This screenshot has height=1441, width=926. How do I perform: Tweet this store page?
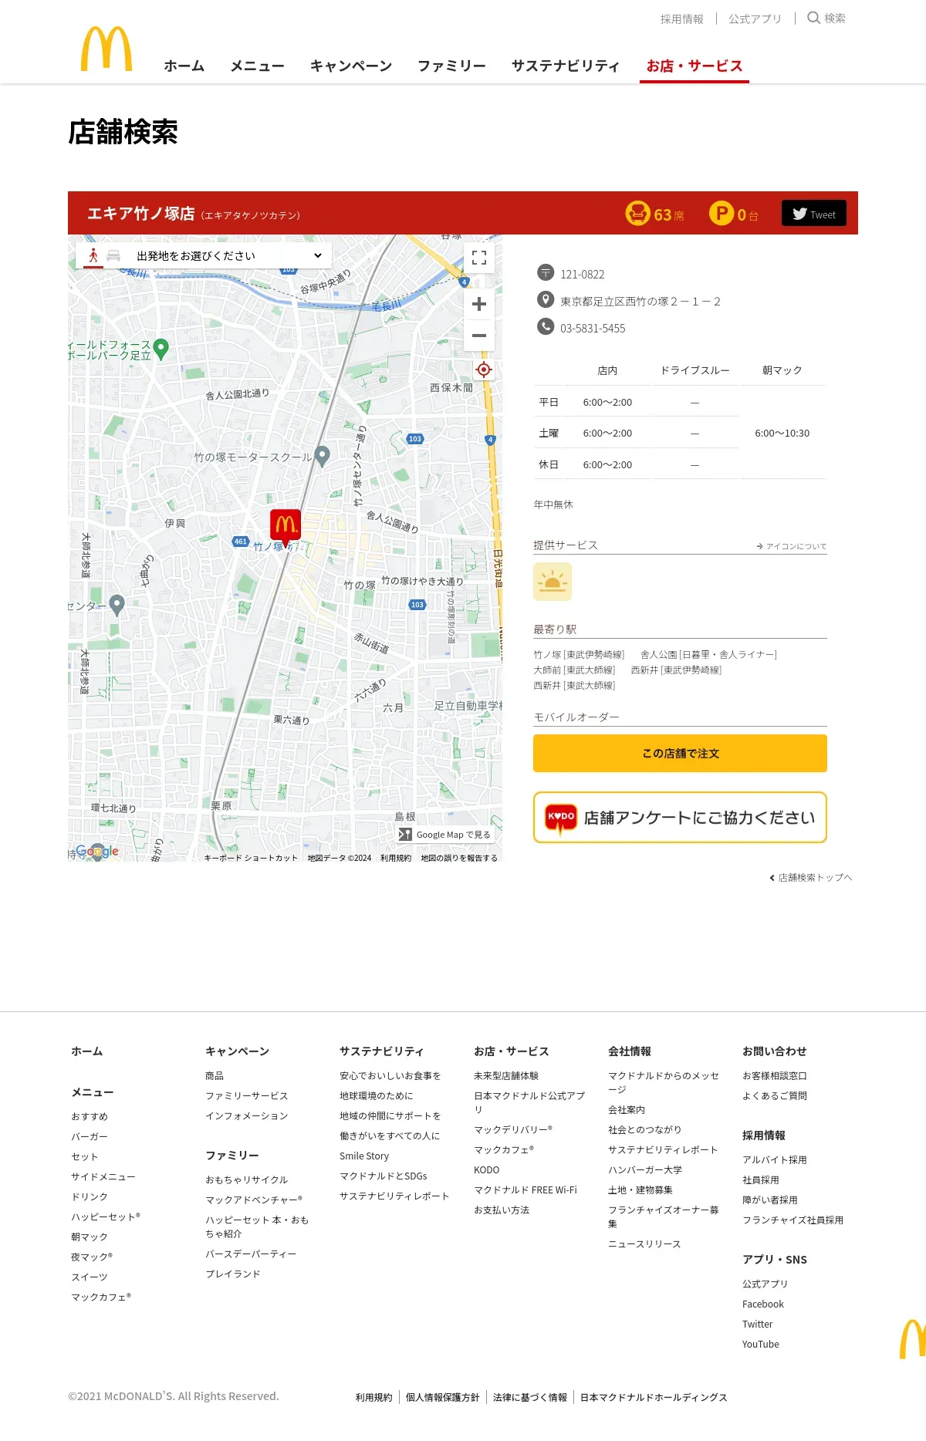[x=814, y=214]
